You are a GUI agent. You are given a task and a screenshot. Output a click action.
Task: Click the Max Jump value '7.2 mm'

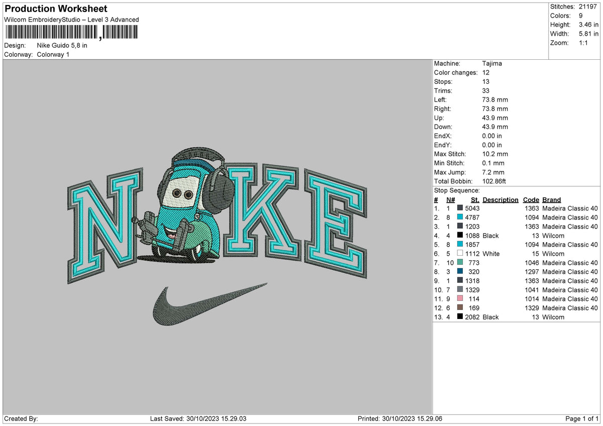(x=493, y=172)
